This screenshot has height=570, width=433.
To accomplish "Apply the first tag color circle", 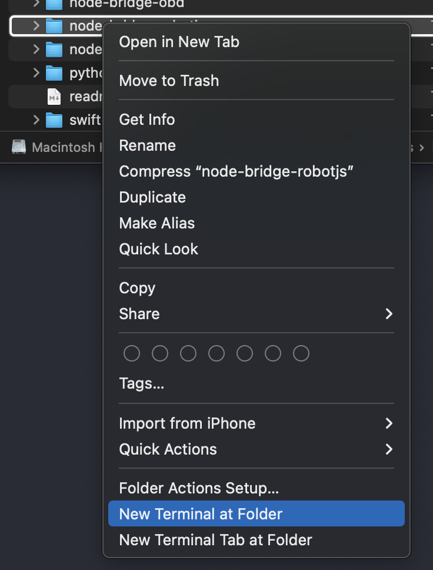I will [132, 353].
